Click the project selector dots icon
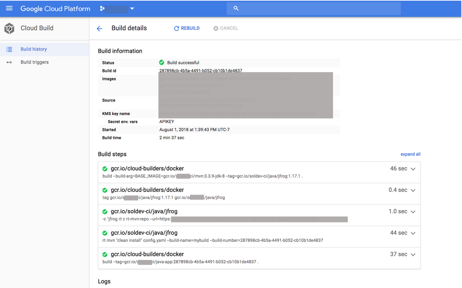 coord(102,9)
